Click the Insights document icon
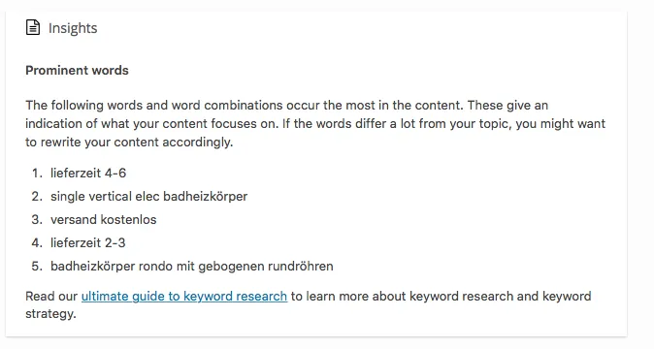654x349 pixels. coord(33,27)
